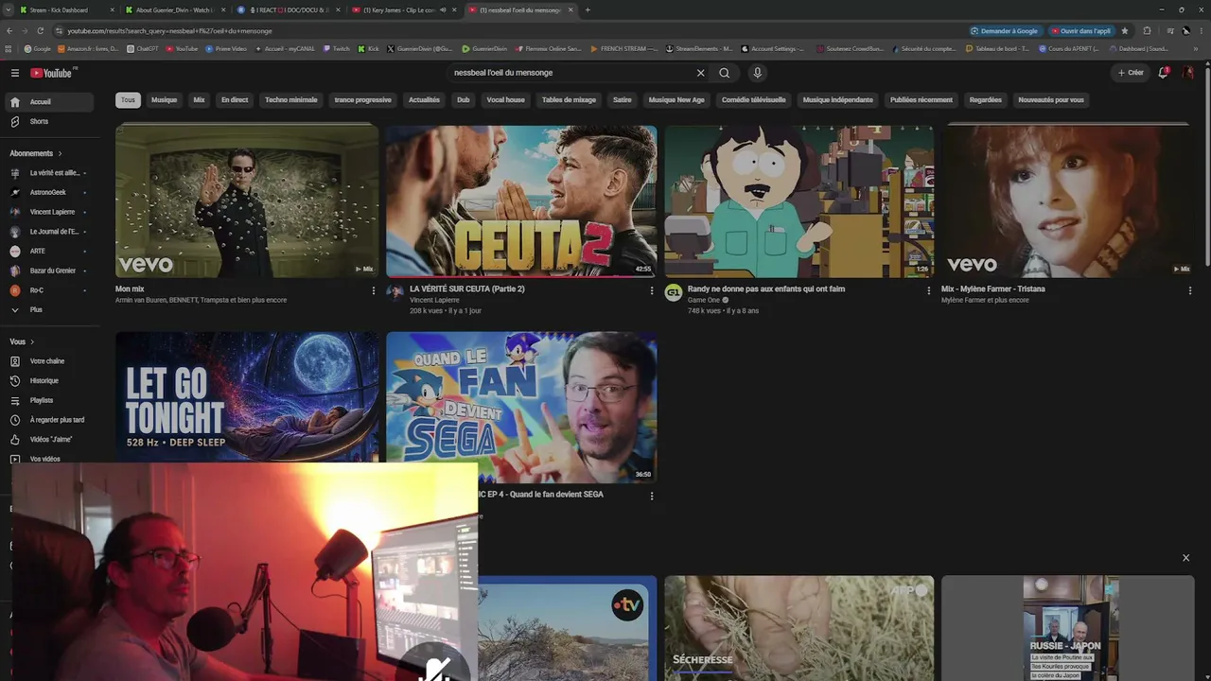Play the Mon mix Matrix thumbnail
The width and height of the screenshot is (1211, 681).
point(247,201)
